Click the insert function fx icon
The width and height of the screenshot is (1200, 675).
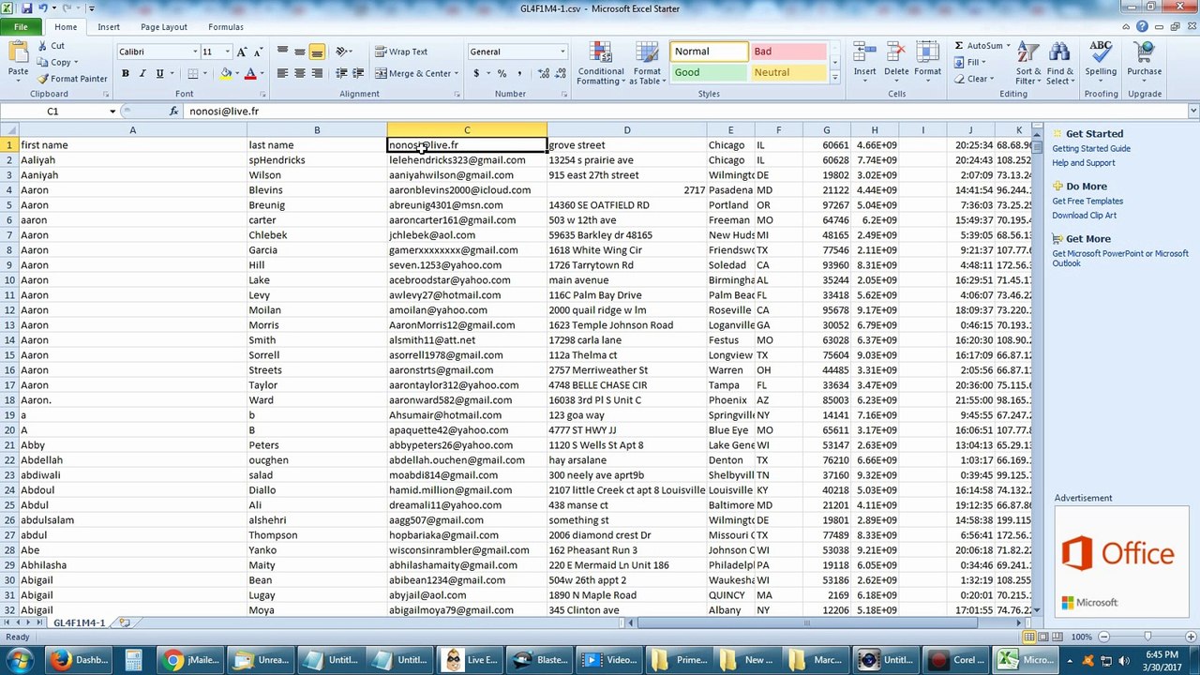[174, 111]
